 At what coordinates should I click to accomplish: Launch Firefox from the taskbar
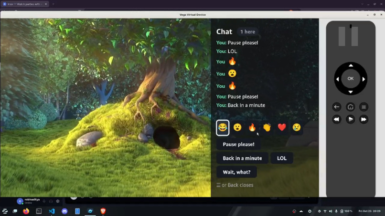pyautogui.click(x=26, y=211)
